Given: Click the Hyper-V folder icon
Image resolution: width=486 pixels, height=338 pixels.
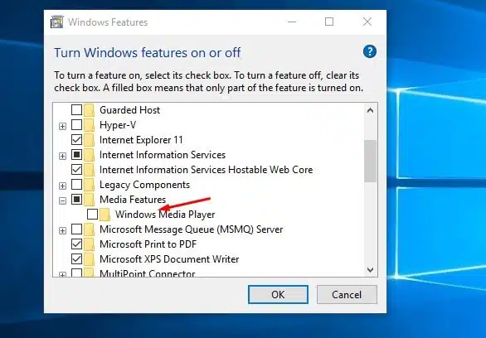Looking at the screenshot, I should [x=90, y=125].
